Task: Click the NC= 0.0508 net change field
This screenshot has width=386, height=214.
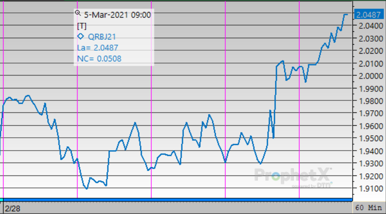Action: coord(99,59)
